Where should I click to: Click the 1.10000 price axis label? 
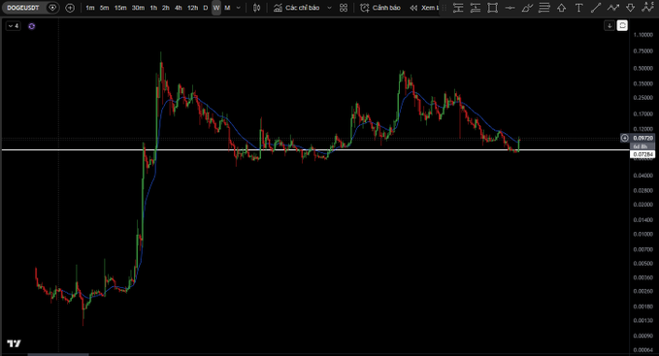(x=643, y=35)
